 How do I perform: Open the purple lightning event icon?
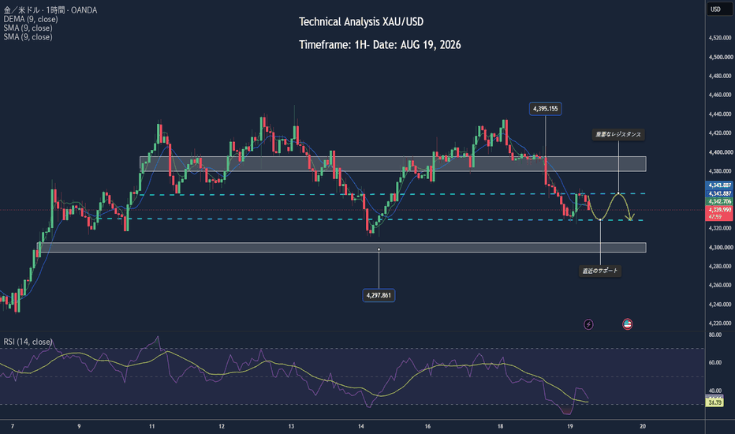pos(588,324)
